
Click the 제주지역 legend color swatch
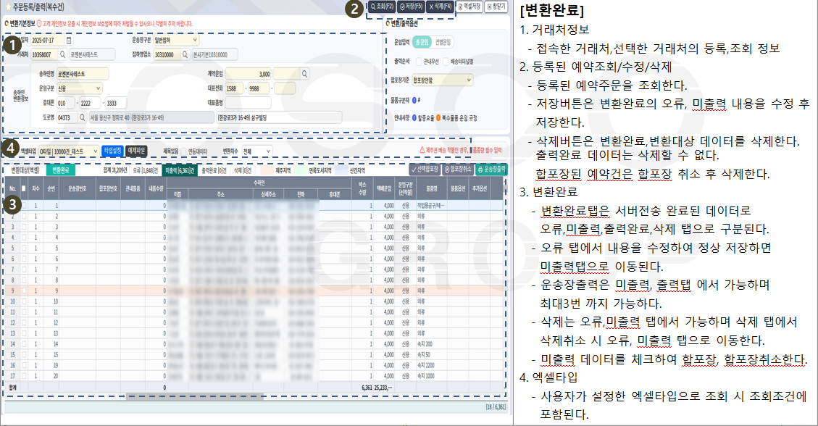click(267, 170)
